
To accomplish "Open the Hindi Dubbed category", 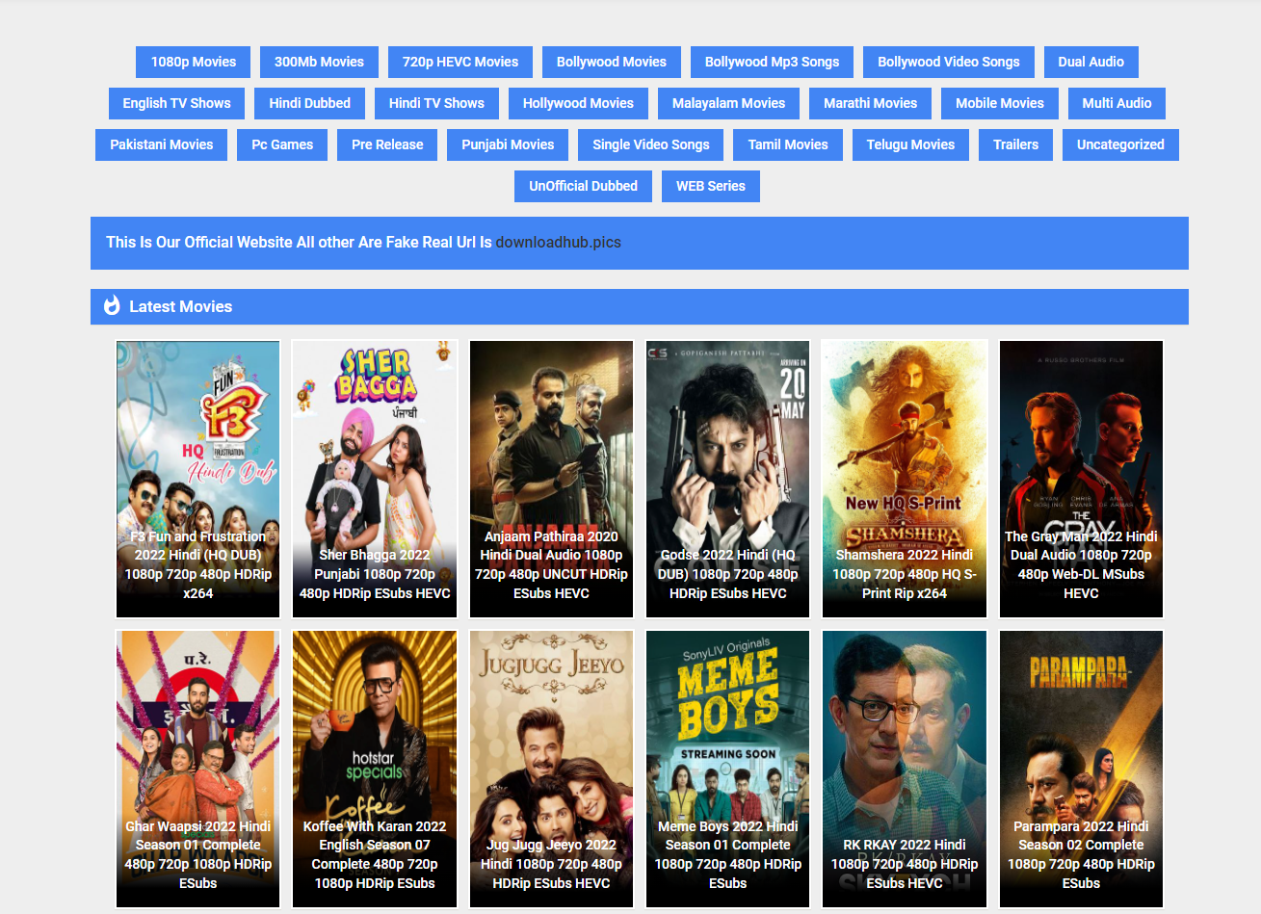I will [x=310, y=103].
